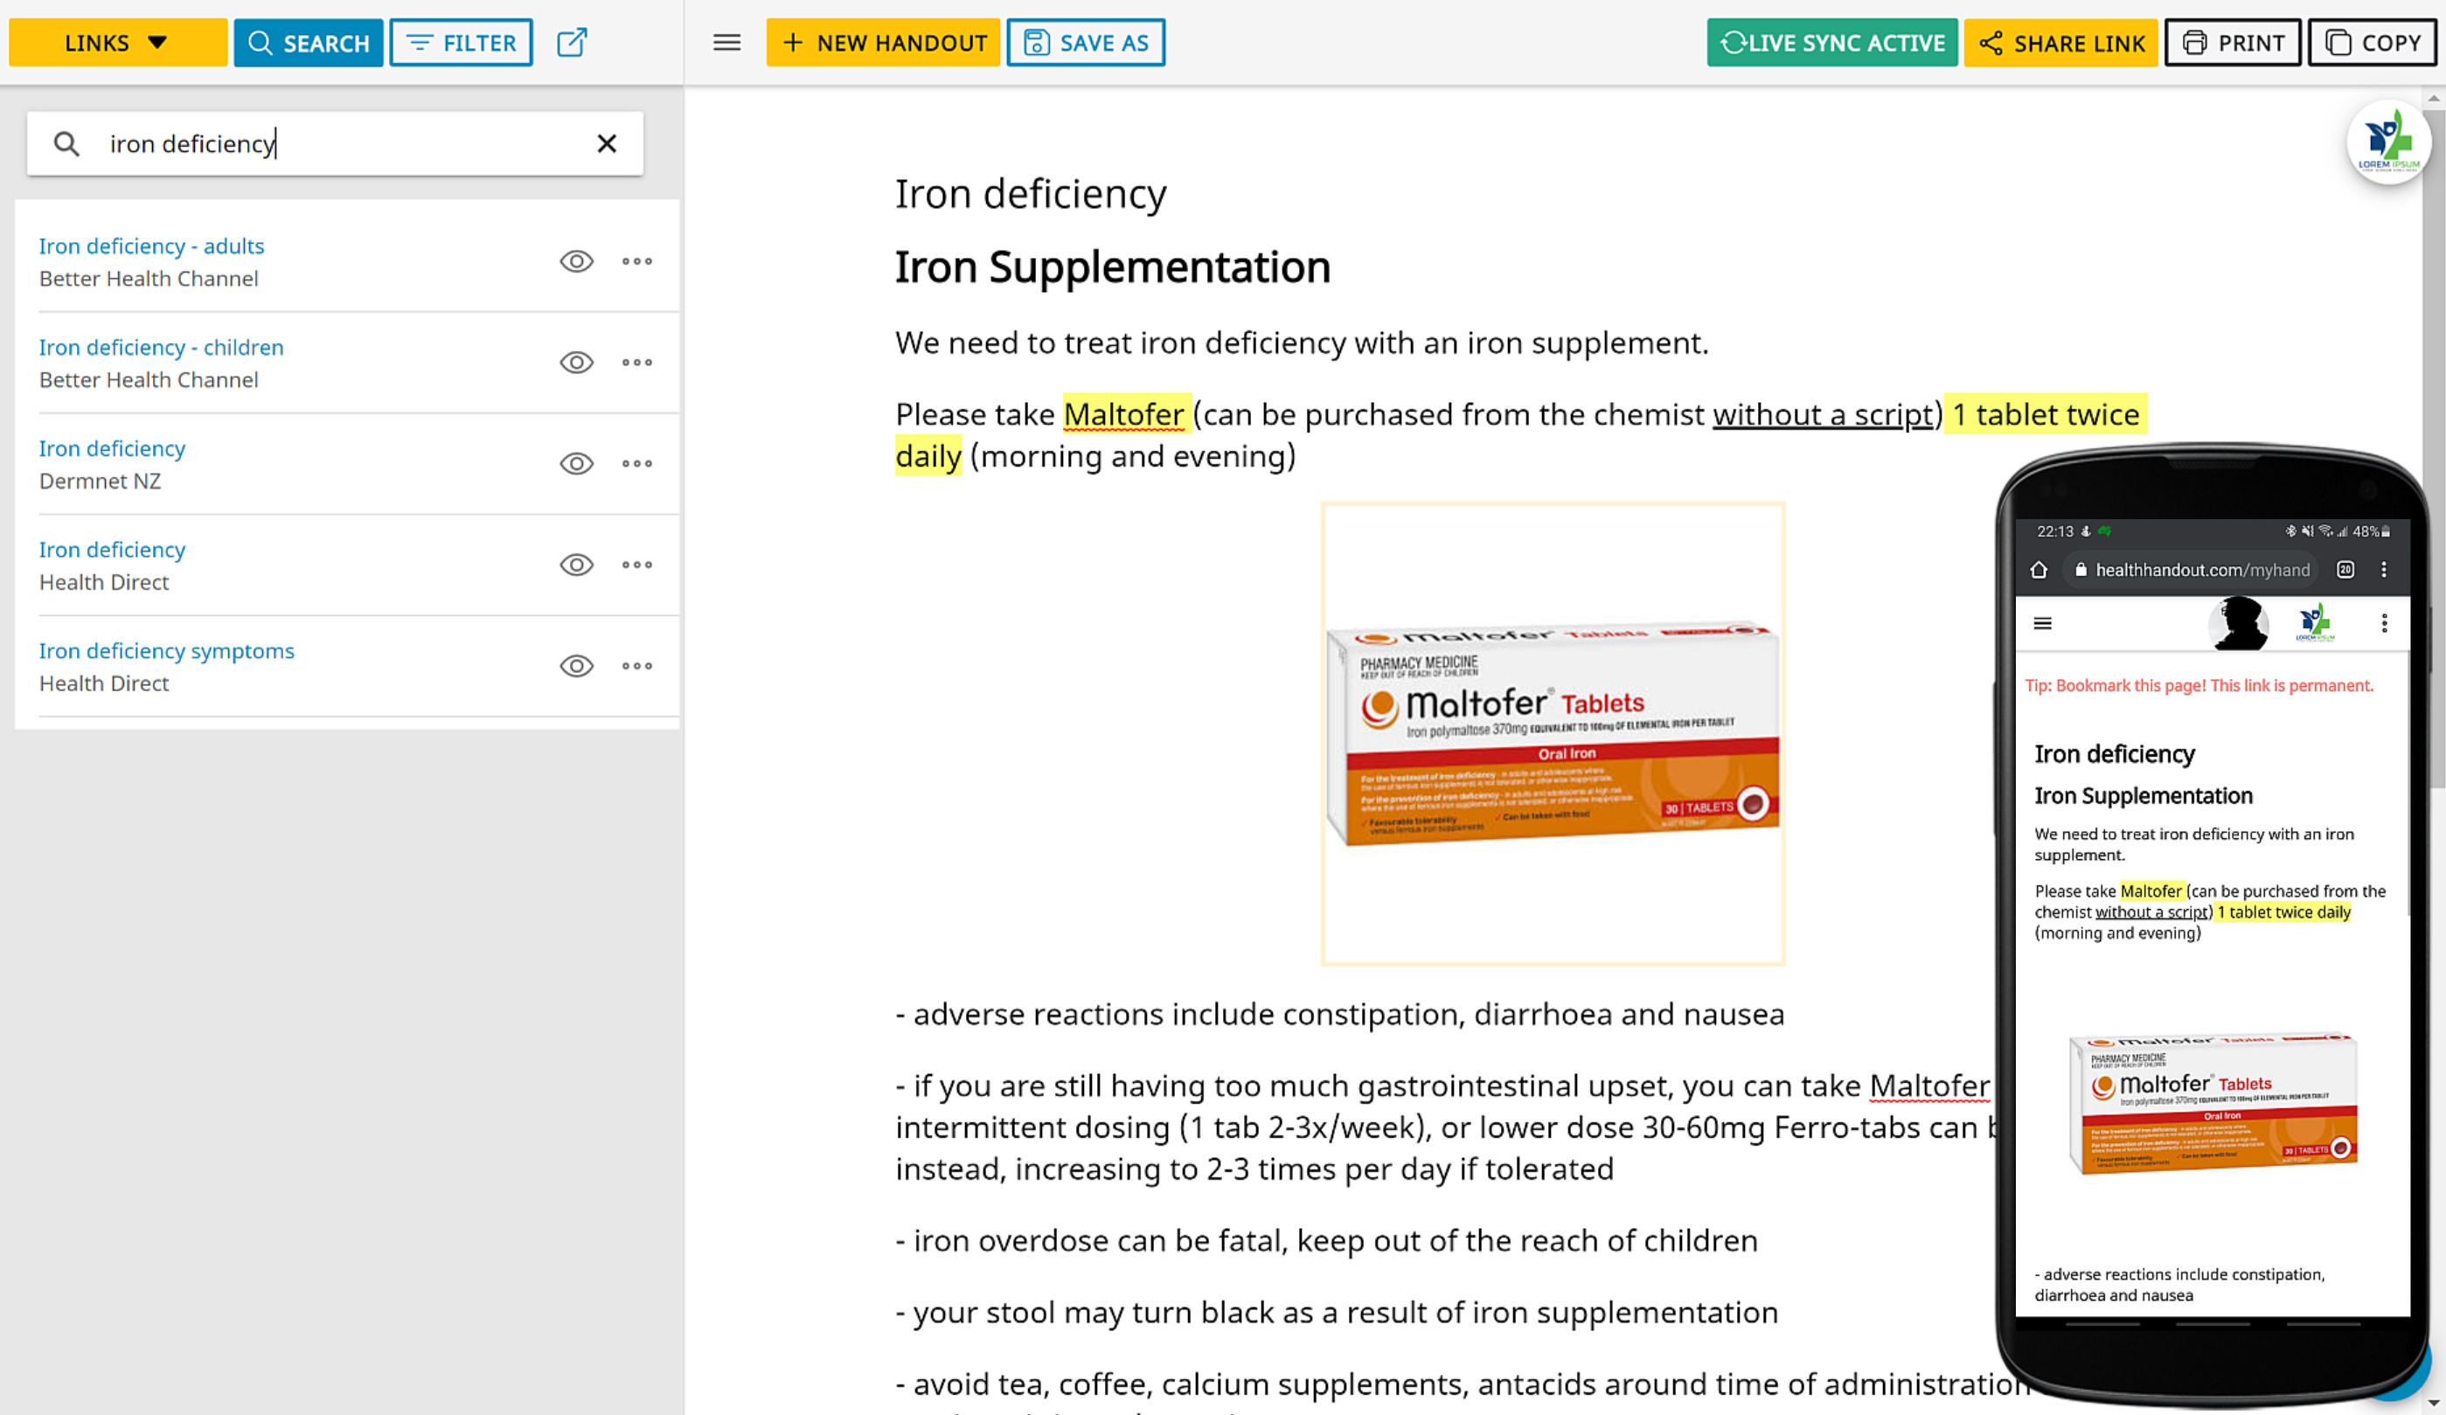Click the 'avoid tea, coffee, calcium supplements' line
This screenshot has width=2446, height=1415.
click(x=1463, y=1384)
